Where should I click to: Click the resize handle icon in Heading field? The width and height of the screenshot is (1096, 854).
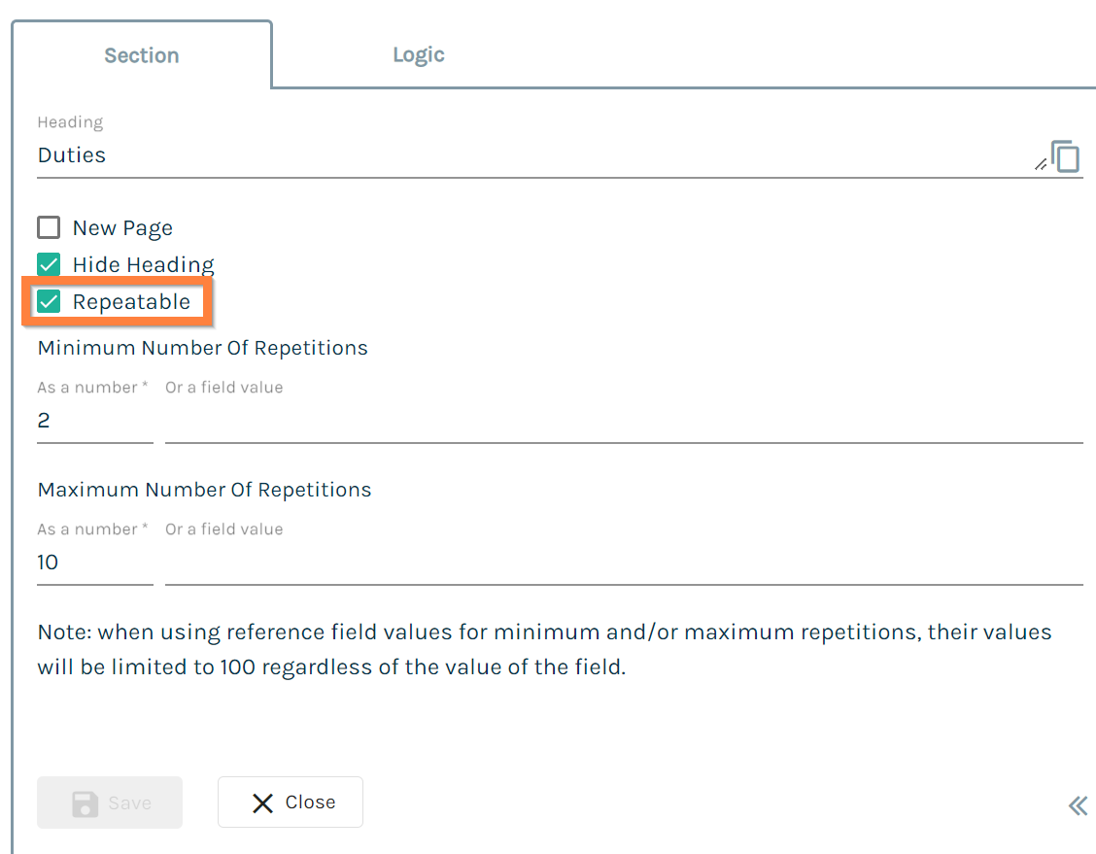[1041, 164]
